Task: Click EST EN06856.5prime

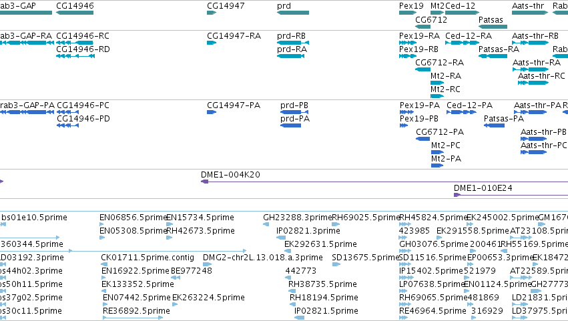Action: (x=102, y=225)
